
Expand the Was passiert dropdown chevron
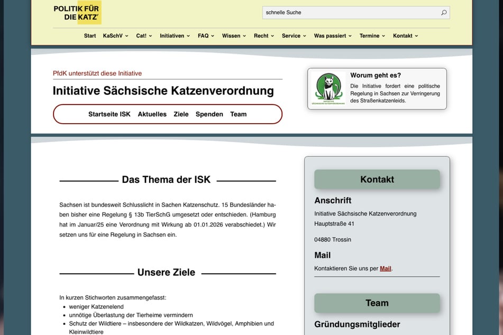(350, 36)
